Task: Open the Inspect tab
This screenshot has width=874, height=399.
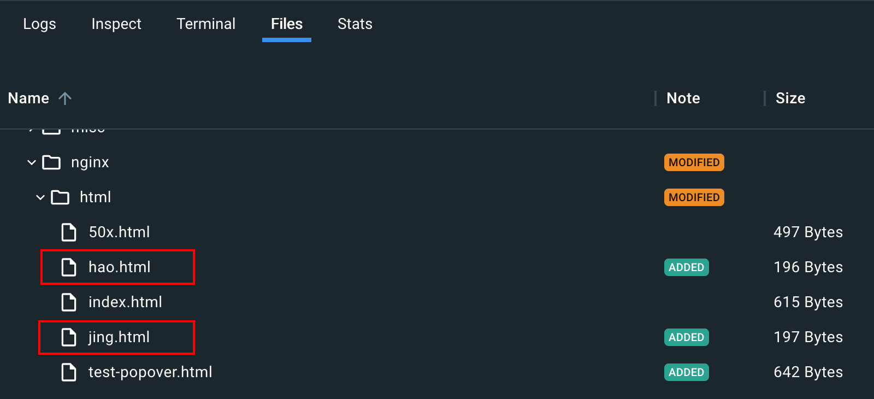Action: [116, 24]
